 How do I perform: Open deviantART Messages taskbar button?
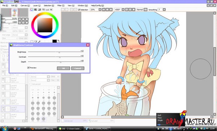(x=43, y=128)
